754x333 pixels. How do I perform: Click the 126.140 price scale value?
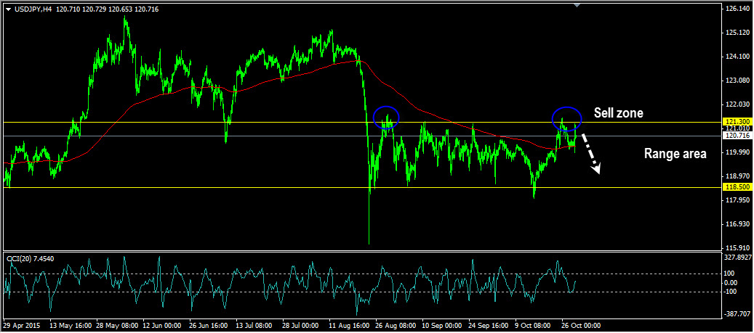pos(738,9)
